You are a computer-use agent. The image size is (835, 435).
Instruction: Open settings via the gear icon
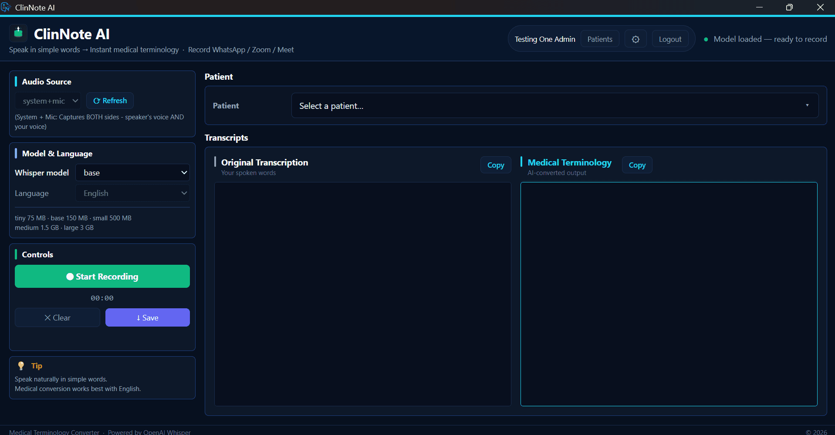[x=636, y=39]
